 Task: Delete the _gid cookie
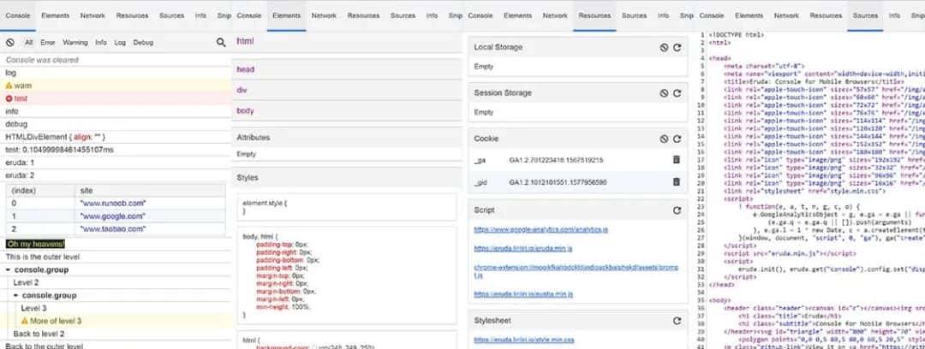pos(676,182)
